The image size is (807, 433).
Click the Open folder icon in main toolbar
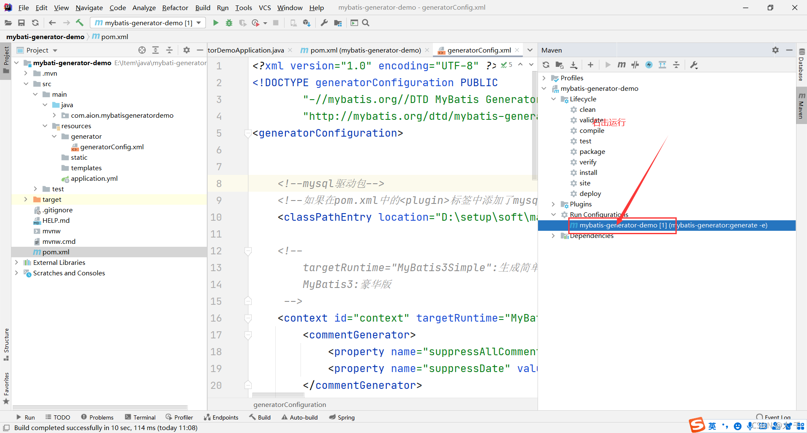coord(8,23)
